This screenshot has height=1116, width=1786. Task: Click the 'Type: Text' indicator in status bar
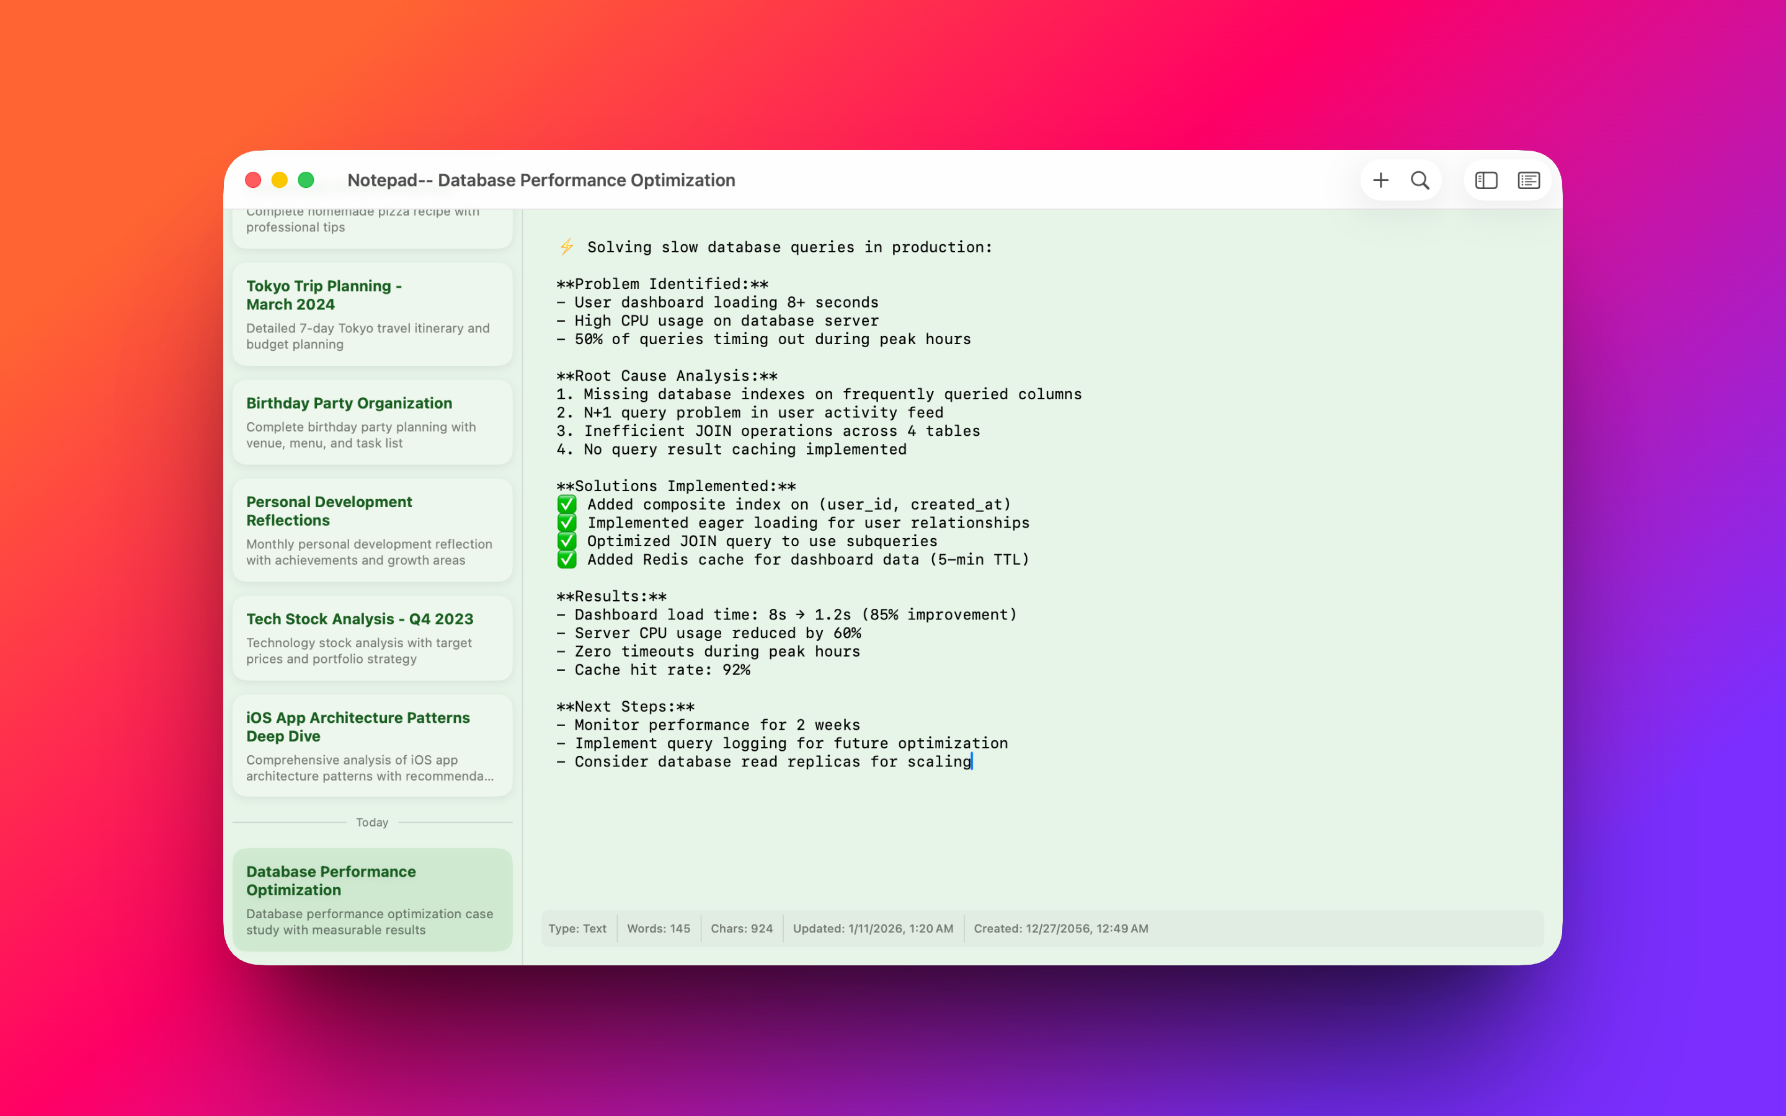[578, 929]
